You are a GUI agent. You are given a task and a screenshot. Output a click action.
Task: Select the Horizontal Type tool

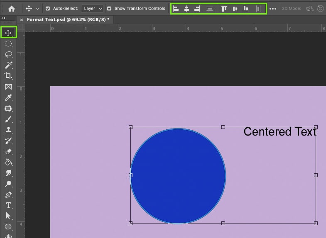tap(8, 205)
